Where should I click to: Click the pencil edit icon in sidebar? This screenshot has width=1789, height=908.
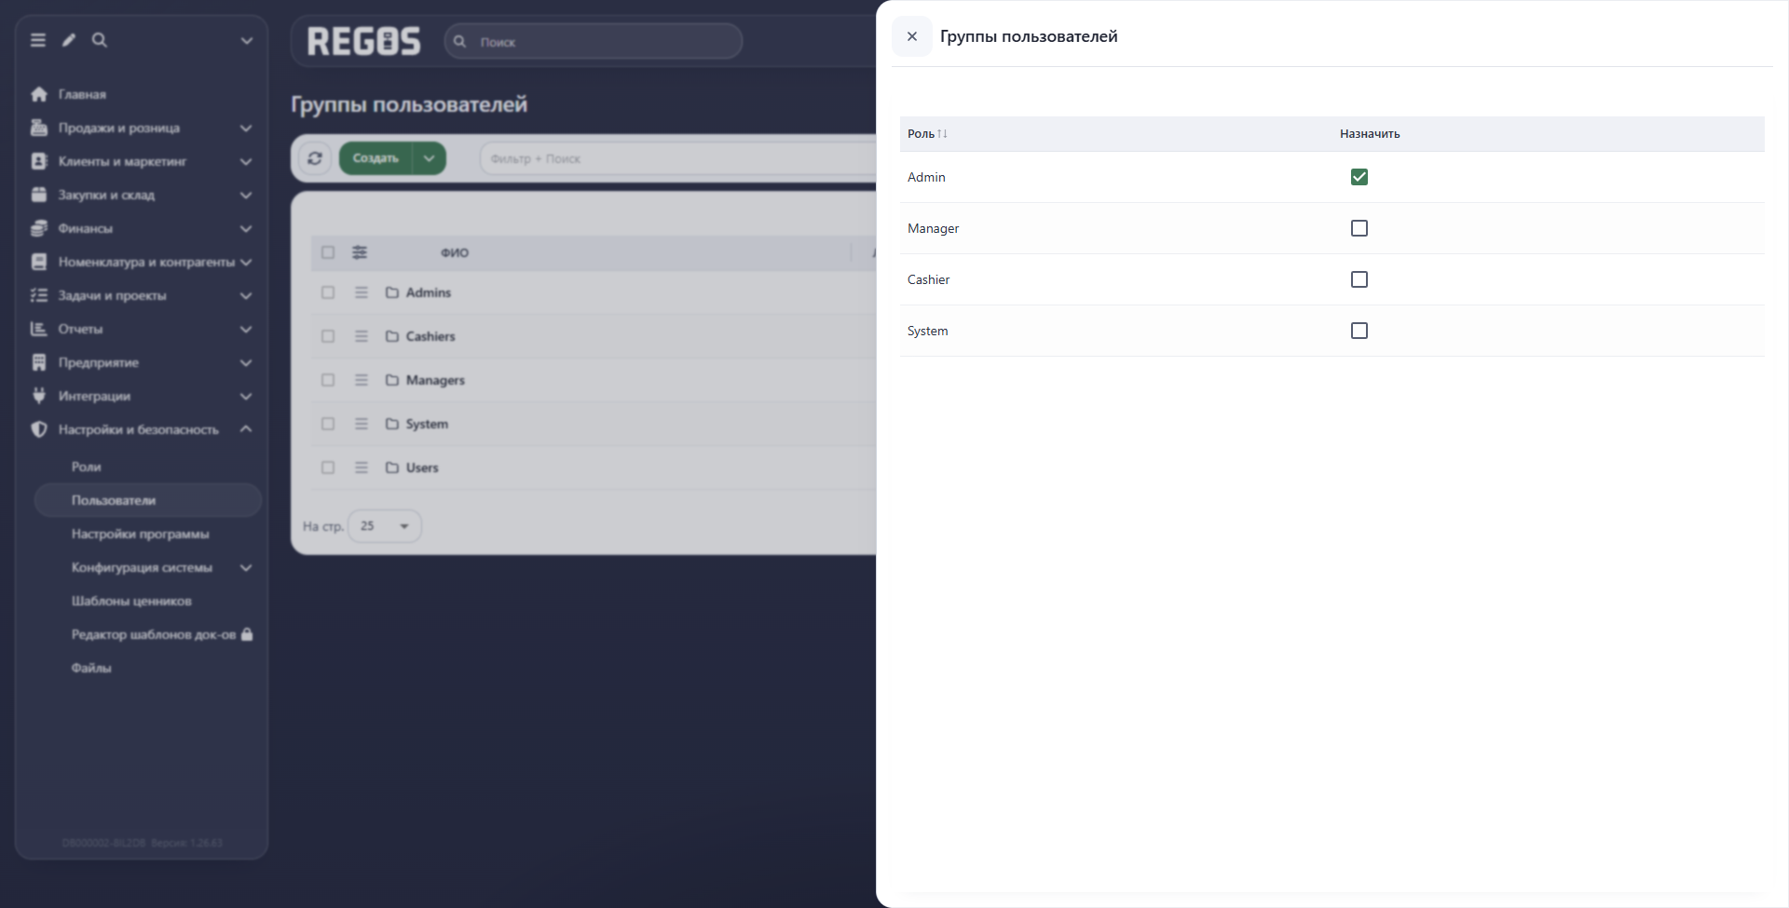pyautogui.click(x=69, y=40)
